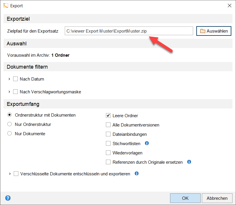Screen dimensions: 236x205
Task: Expand the Verschlüsselte Dokumente section
Action: [9, 174]
